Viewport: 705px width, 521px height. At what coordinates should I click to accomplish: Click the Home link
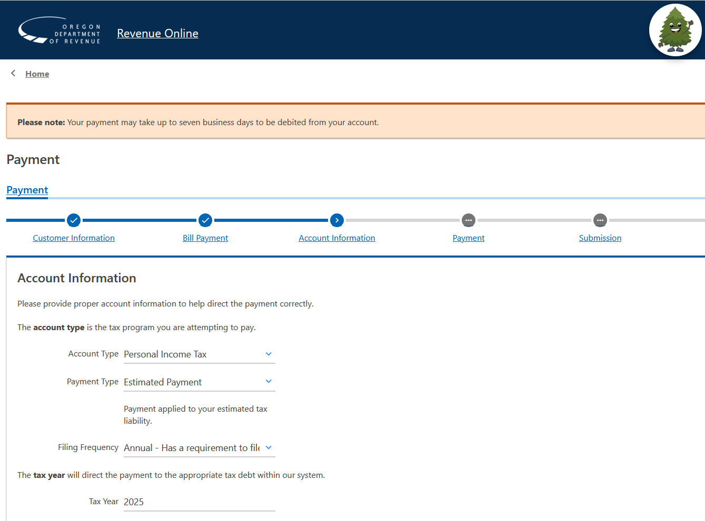click(37, 74)
